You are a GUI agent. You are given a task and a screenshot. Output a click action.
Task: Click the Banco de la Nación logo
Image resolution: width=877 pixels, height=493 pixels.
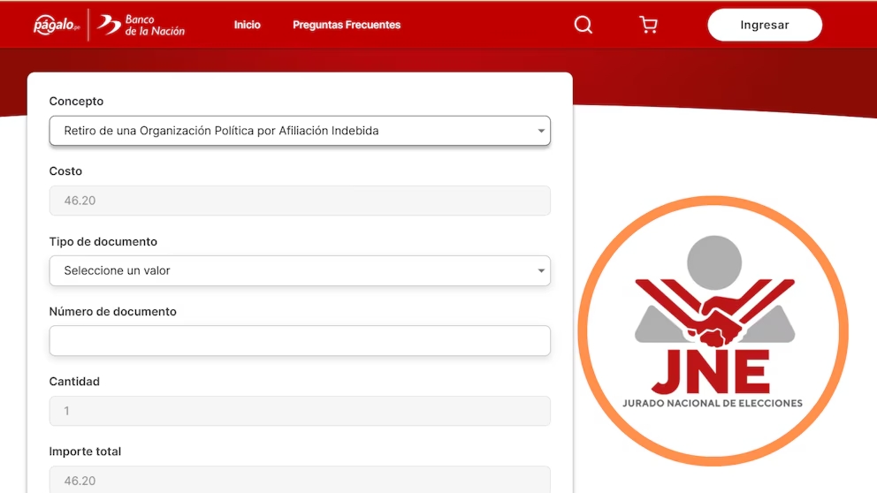[141, 25]
